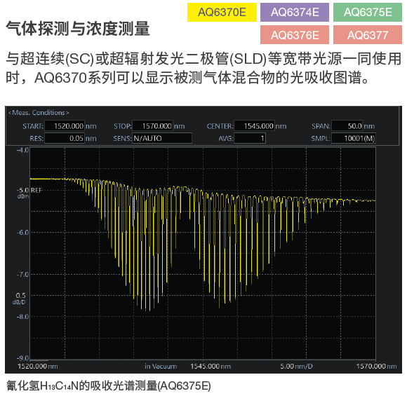Click the AVG field showing 1
The width and height of the screenshot is (407, 396).
[x=250, y=138]
